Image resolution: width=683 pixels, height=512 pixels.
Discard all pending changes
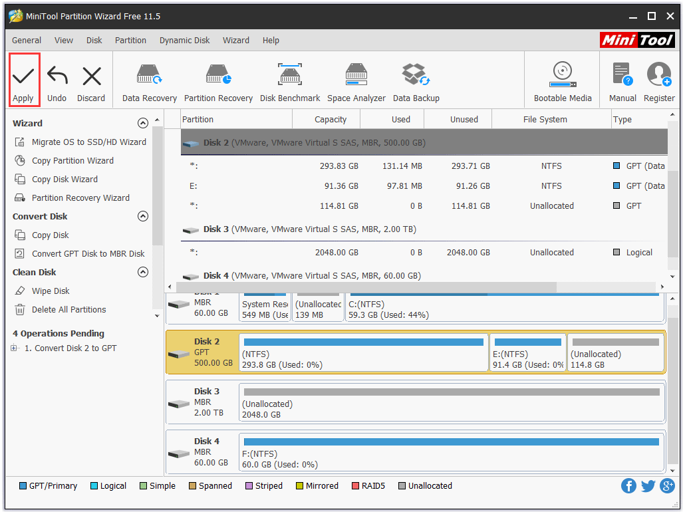(x=91, y=79)
